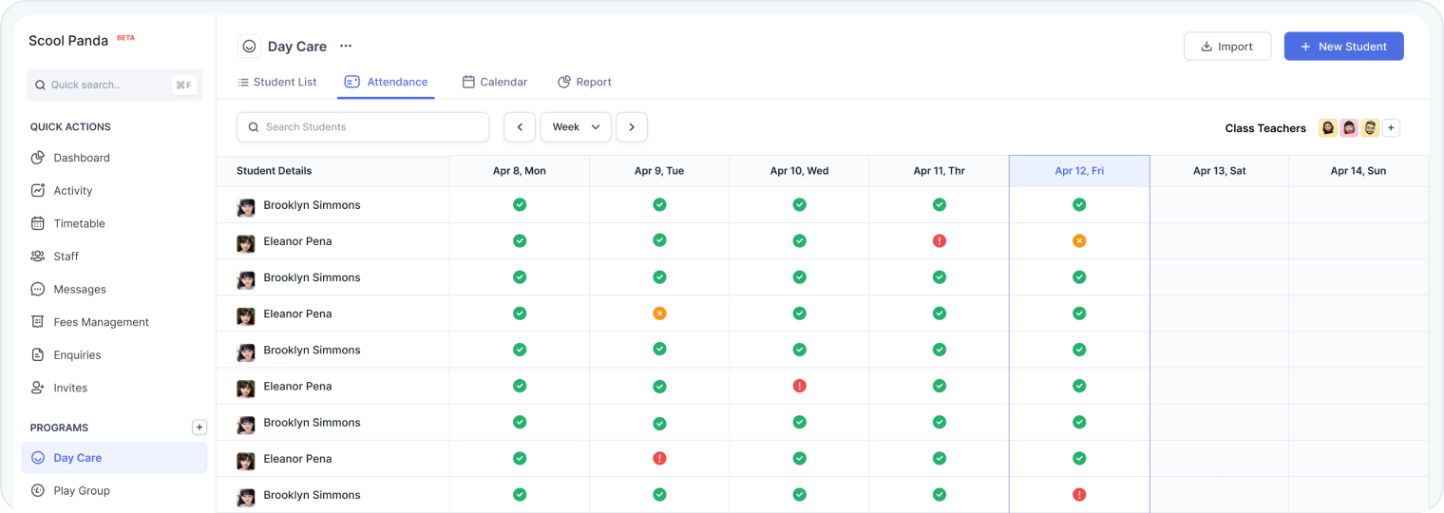Go to next week arrow

tap(632, 127)
